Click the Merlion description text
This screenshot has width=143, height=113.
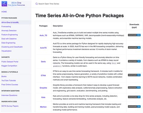point(87,107)
